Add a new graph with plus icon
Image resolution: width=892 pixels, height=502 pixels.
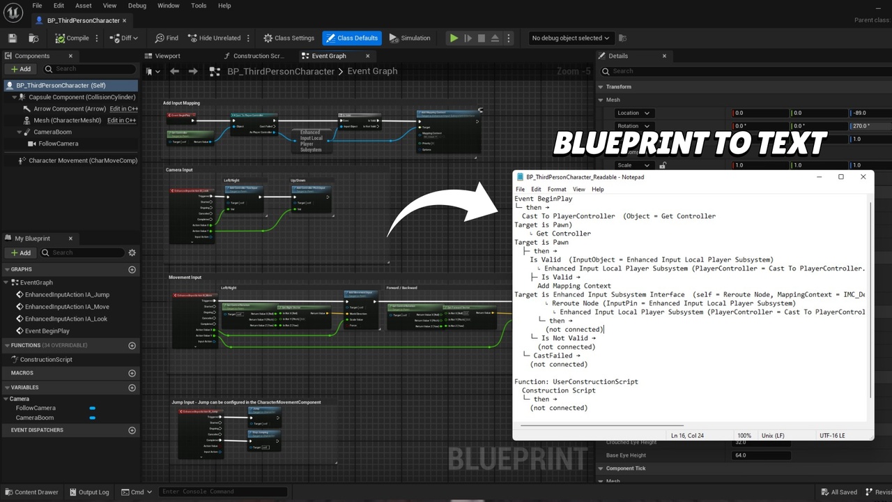(132, 269)
